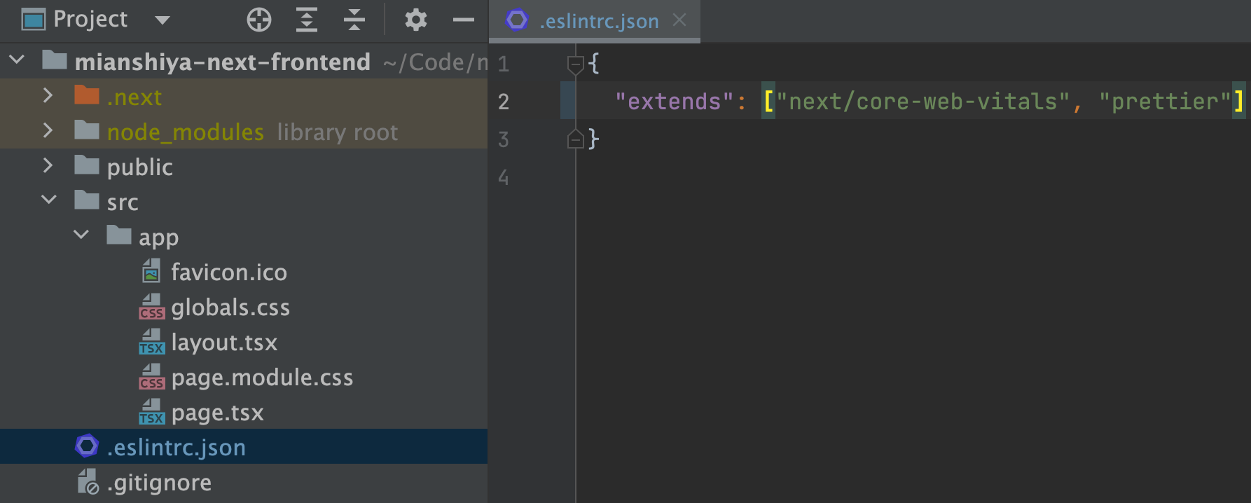Expand the public folder
This screenshot has height=503, width=1251.
pos(48,165)
